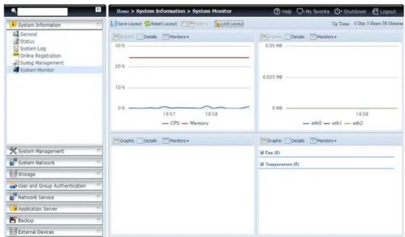Click the Backup icon
Screen dimensions: 405x237
point(13,220)
